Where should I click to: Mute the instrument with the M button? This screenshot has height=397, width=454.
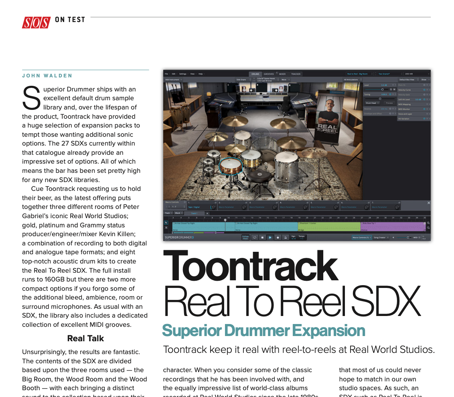pos(394,89)
